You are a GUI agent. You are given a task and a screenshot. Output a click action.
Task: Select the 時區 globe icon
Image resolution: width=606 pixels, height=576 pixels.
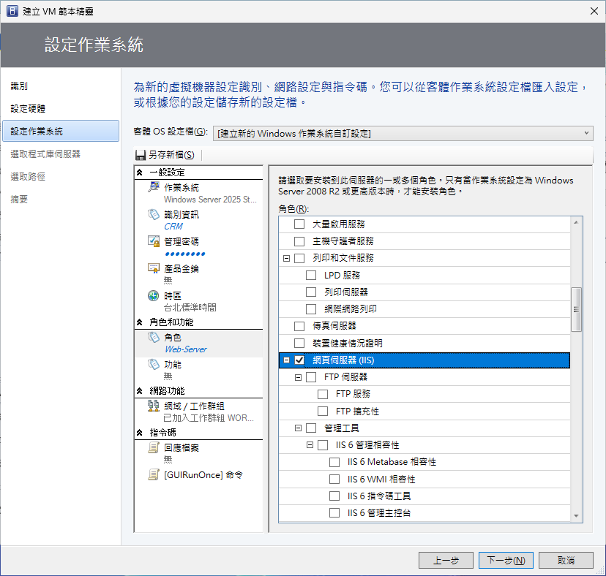coord(154,295)
